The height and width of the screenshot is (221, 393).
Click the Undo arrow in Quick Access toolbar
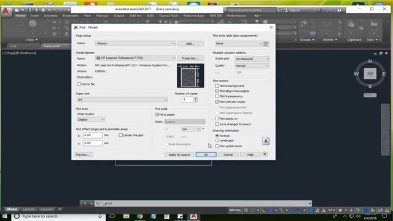click(50, 10)
